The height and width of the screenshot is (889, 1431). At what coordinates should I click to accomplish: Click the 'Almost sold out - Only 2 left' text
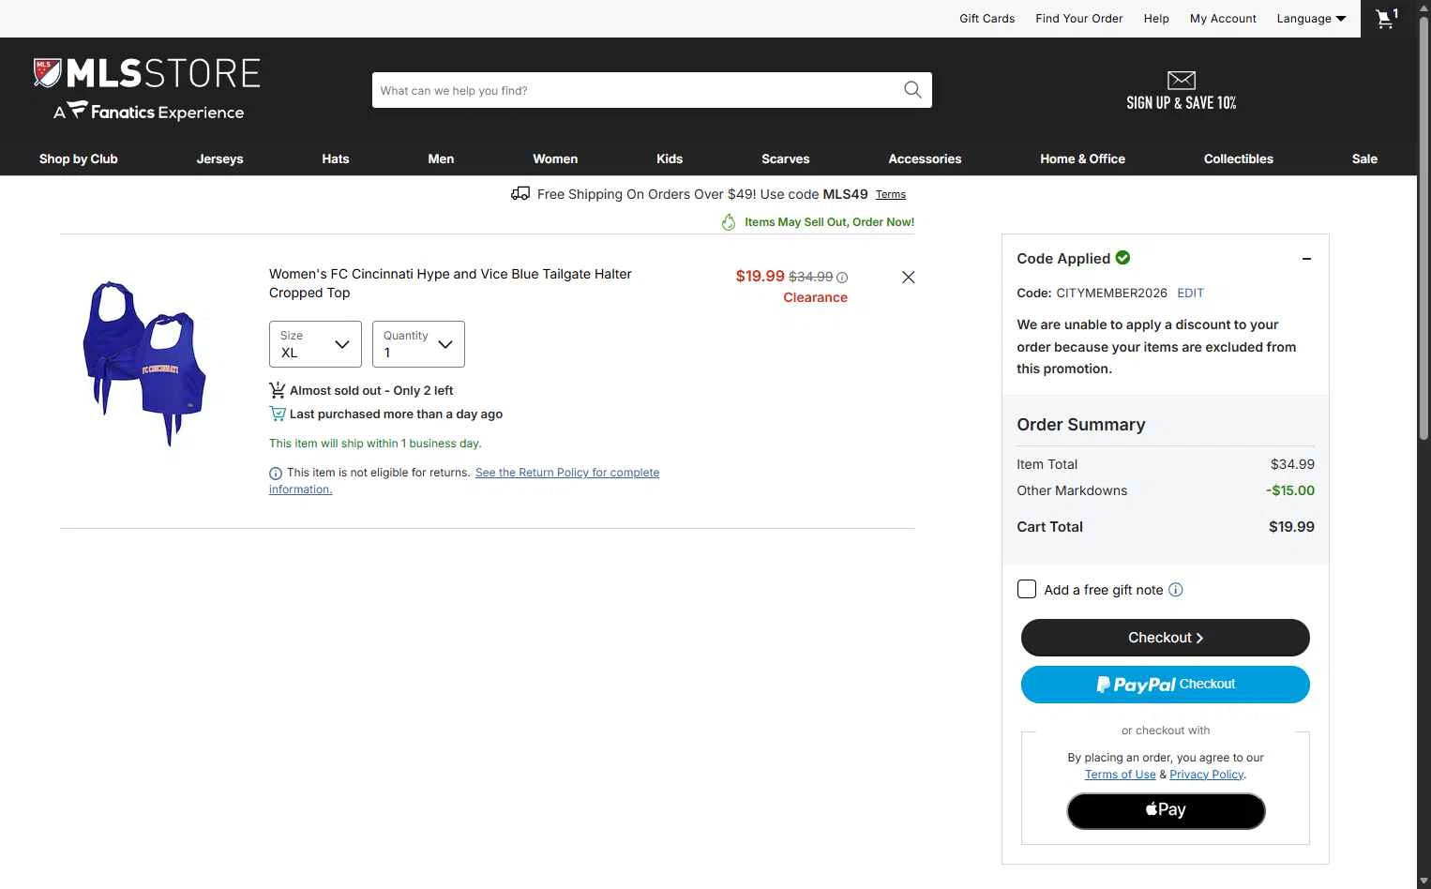tap(371, 391)
